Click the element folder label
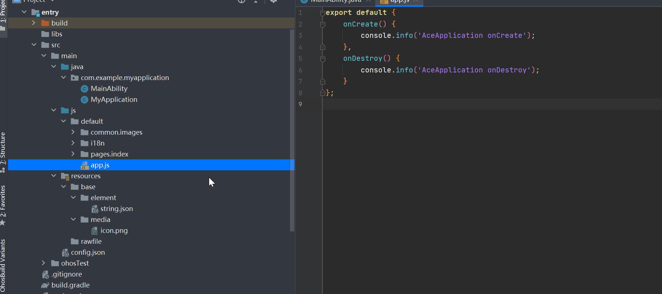 pos(103,198)
